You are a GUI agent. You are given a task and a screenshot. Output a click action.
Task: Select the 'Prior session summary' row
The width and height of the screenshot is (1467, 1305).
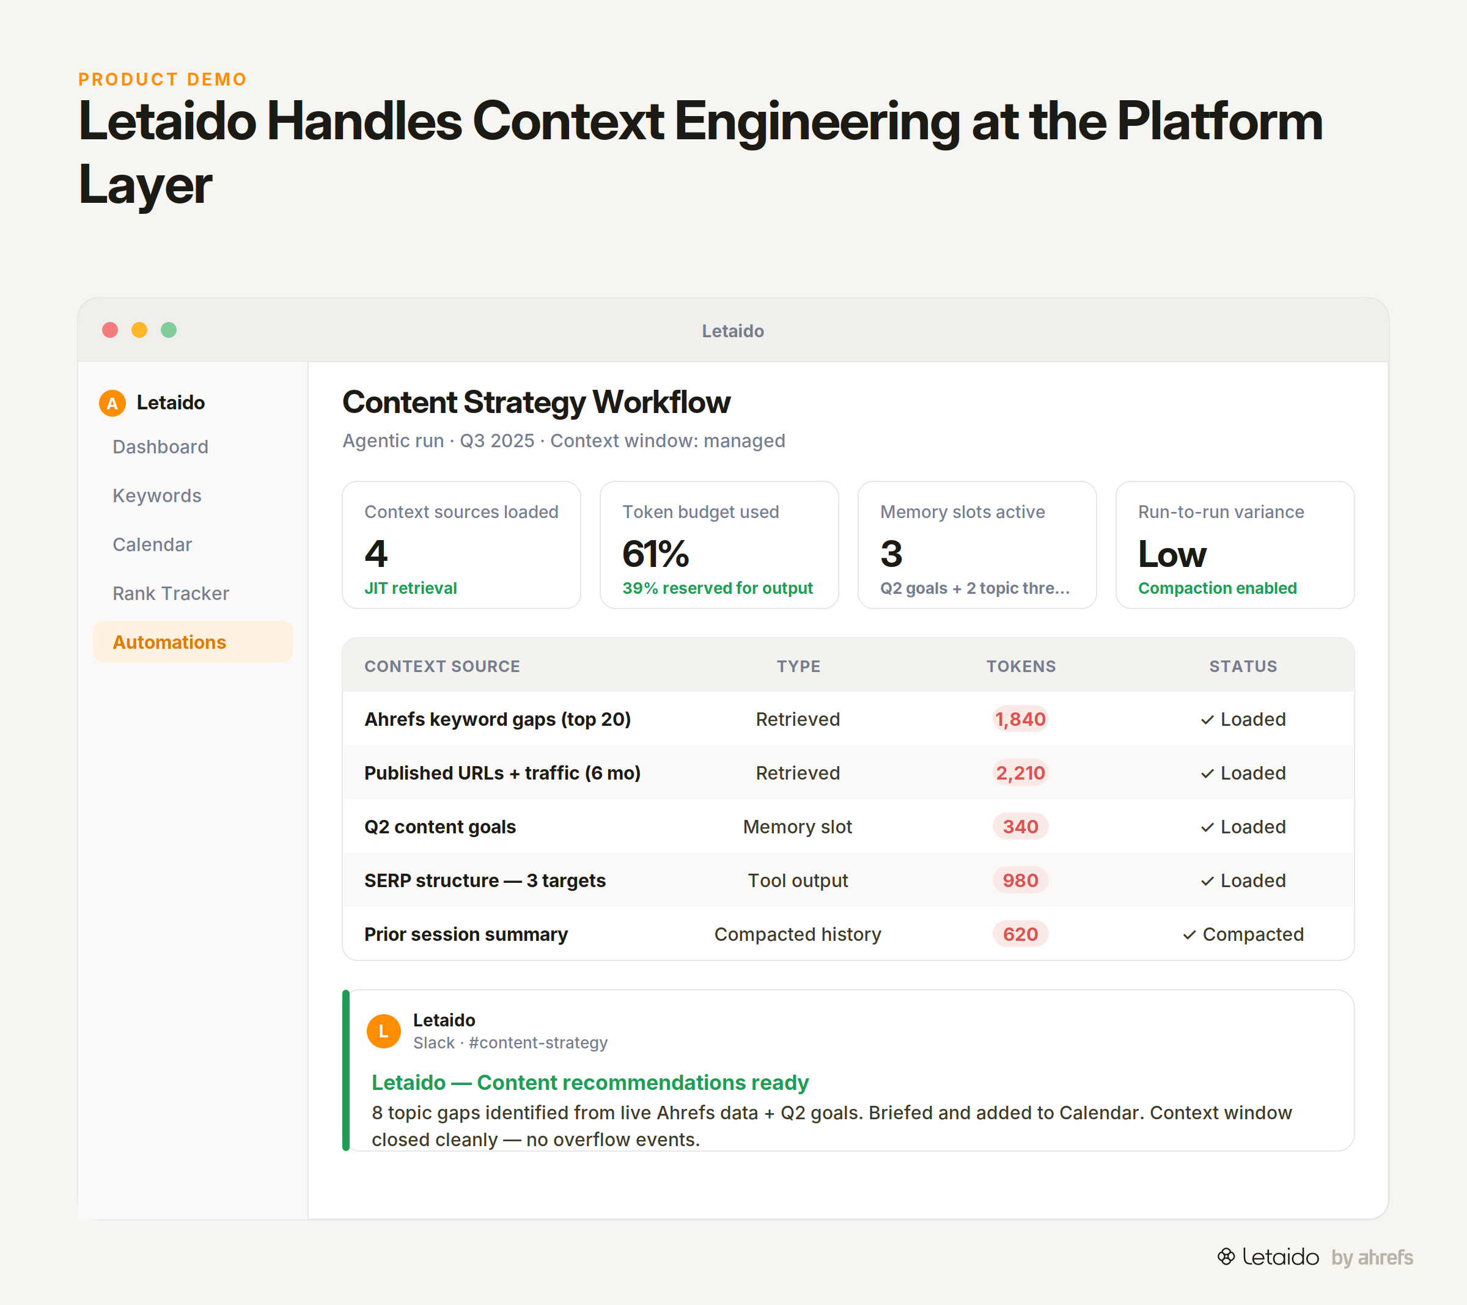(x=848, y=934)
